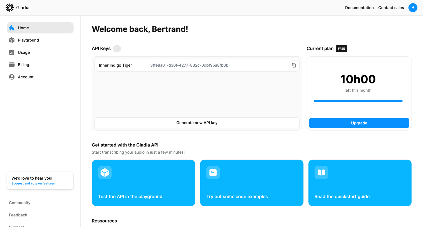Click the Playground cube icon in sidebar
Screen dimensions: 423x227
(12, 40)
